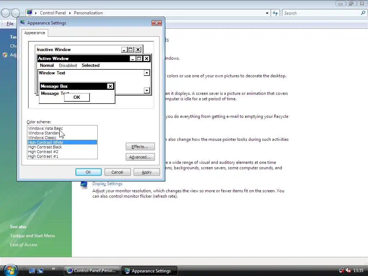368x276 pixels.
Task: Click network status tray icon
Action: (x=341, y=270)
